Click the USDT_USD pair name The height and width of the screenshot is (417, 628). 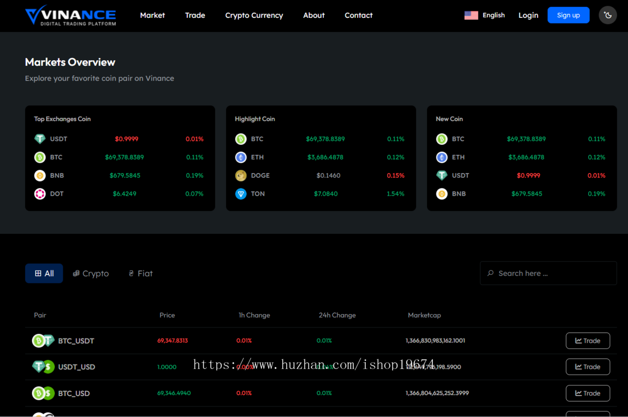76,367
